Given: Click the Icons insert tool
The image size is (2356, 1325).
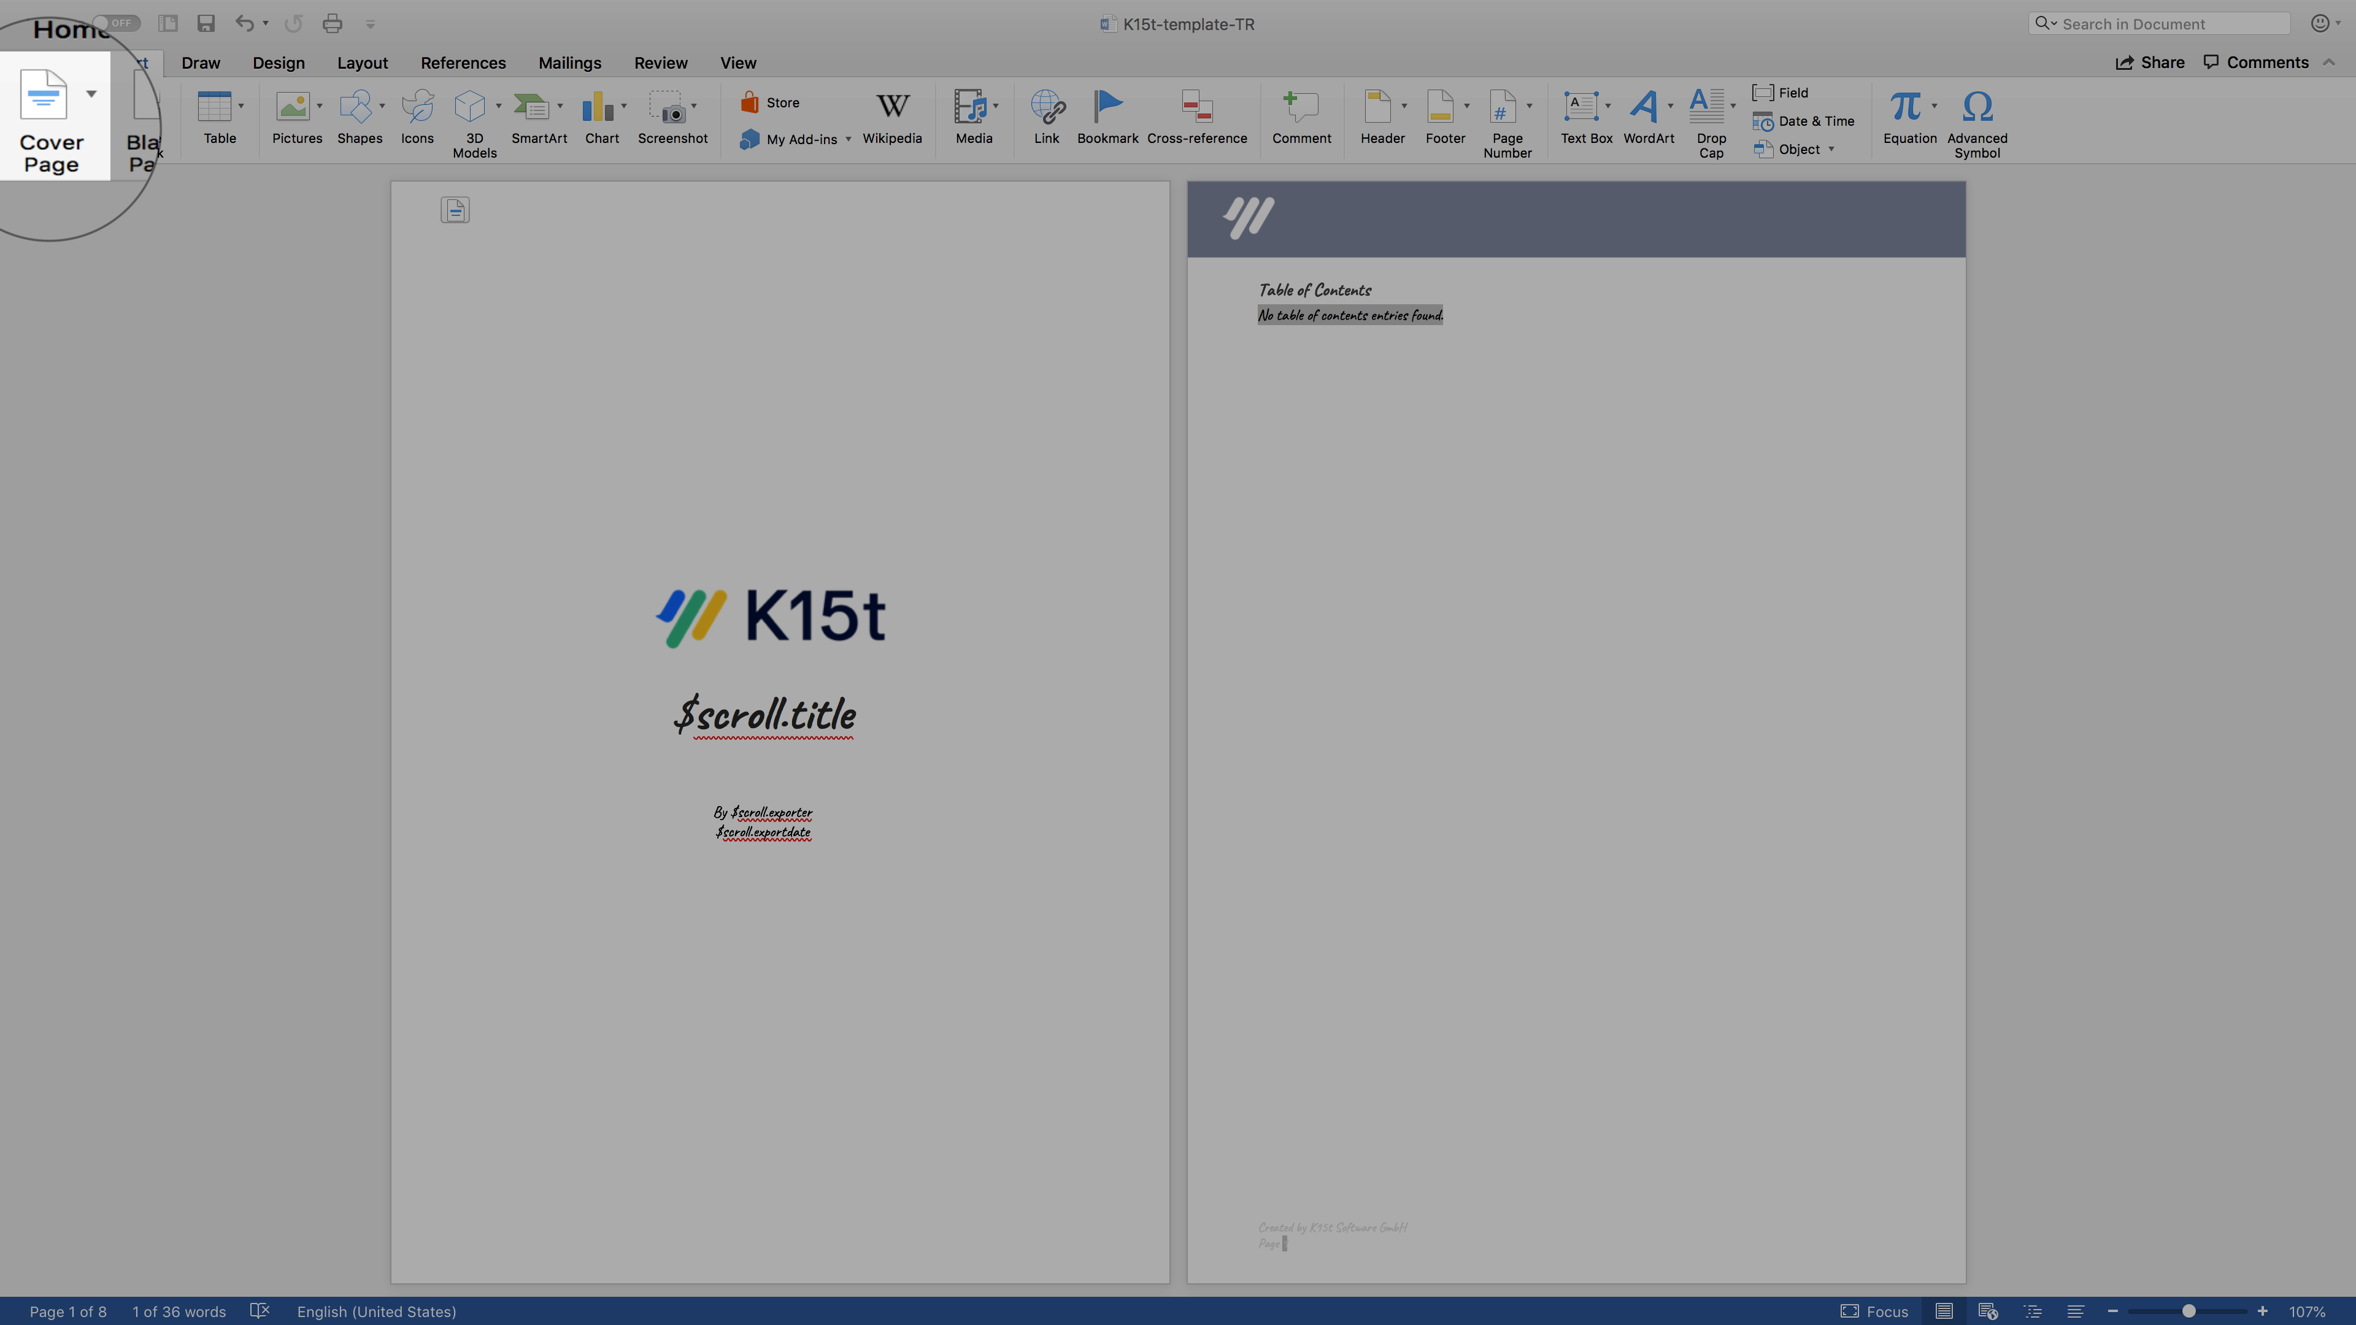Looking at the screenshot, I should 417,107.
